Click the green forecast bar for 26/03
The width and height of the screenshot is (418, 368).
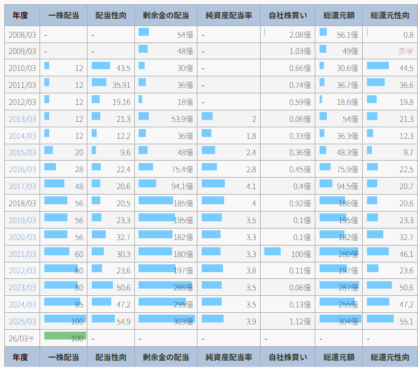click(65, 336)
